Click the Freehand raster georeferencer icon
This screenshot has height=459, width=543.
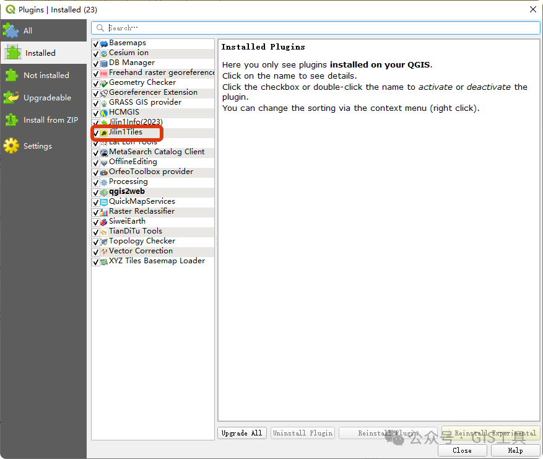104,74
